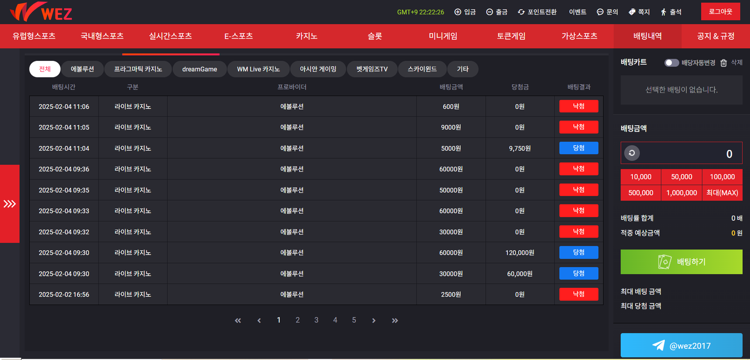This screenshot has width=750, height=360.
Task: Open the 카지노 menu tab
Action: (307, 36)
